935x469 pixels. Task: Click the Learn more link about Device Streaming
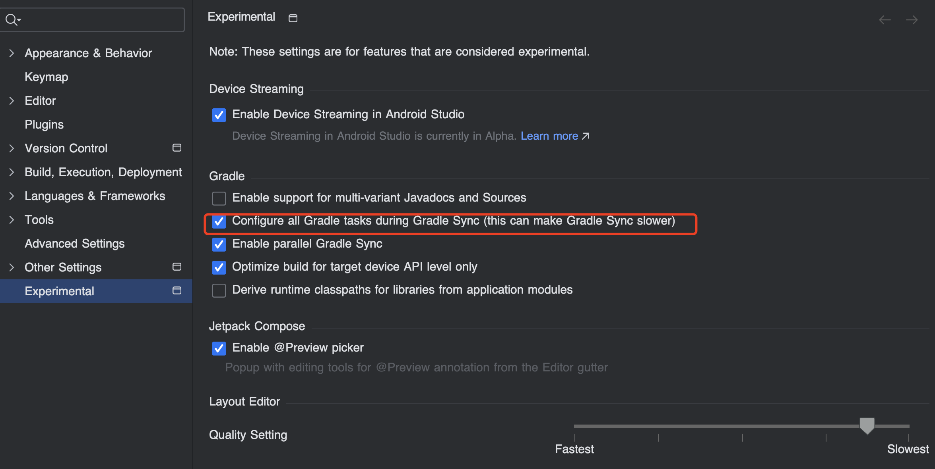coord(549,136)
